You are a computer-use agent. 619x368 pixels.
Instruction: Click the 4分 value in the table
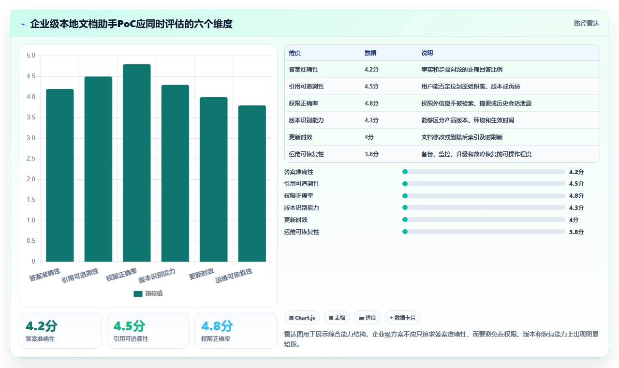(369, 137)
